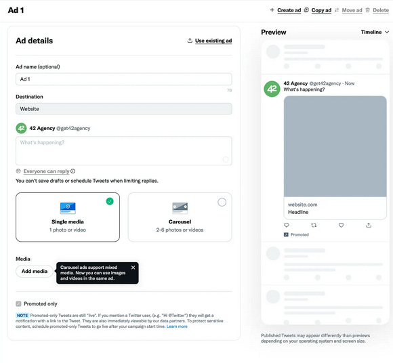Click the Carousel illustration icon
This screenshot has height=363, width=393.
(x=180, y=208)
